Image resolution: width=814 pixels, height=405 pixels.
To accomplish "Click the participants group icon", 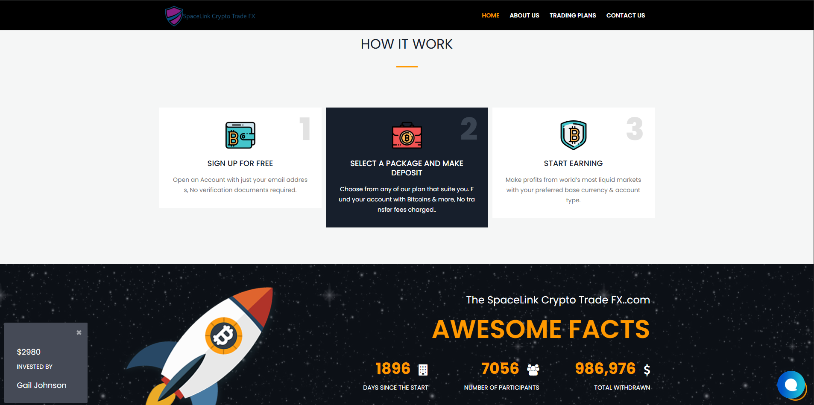I will (533, 370).
